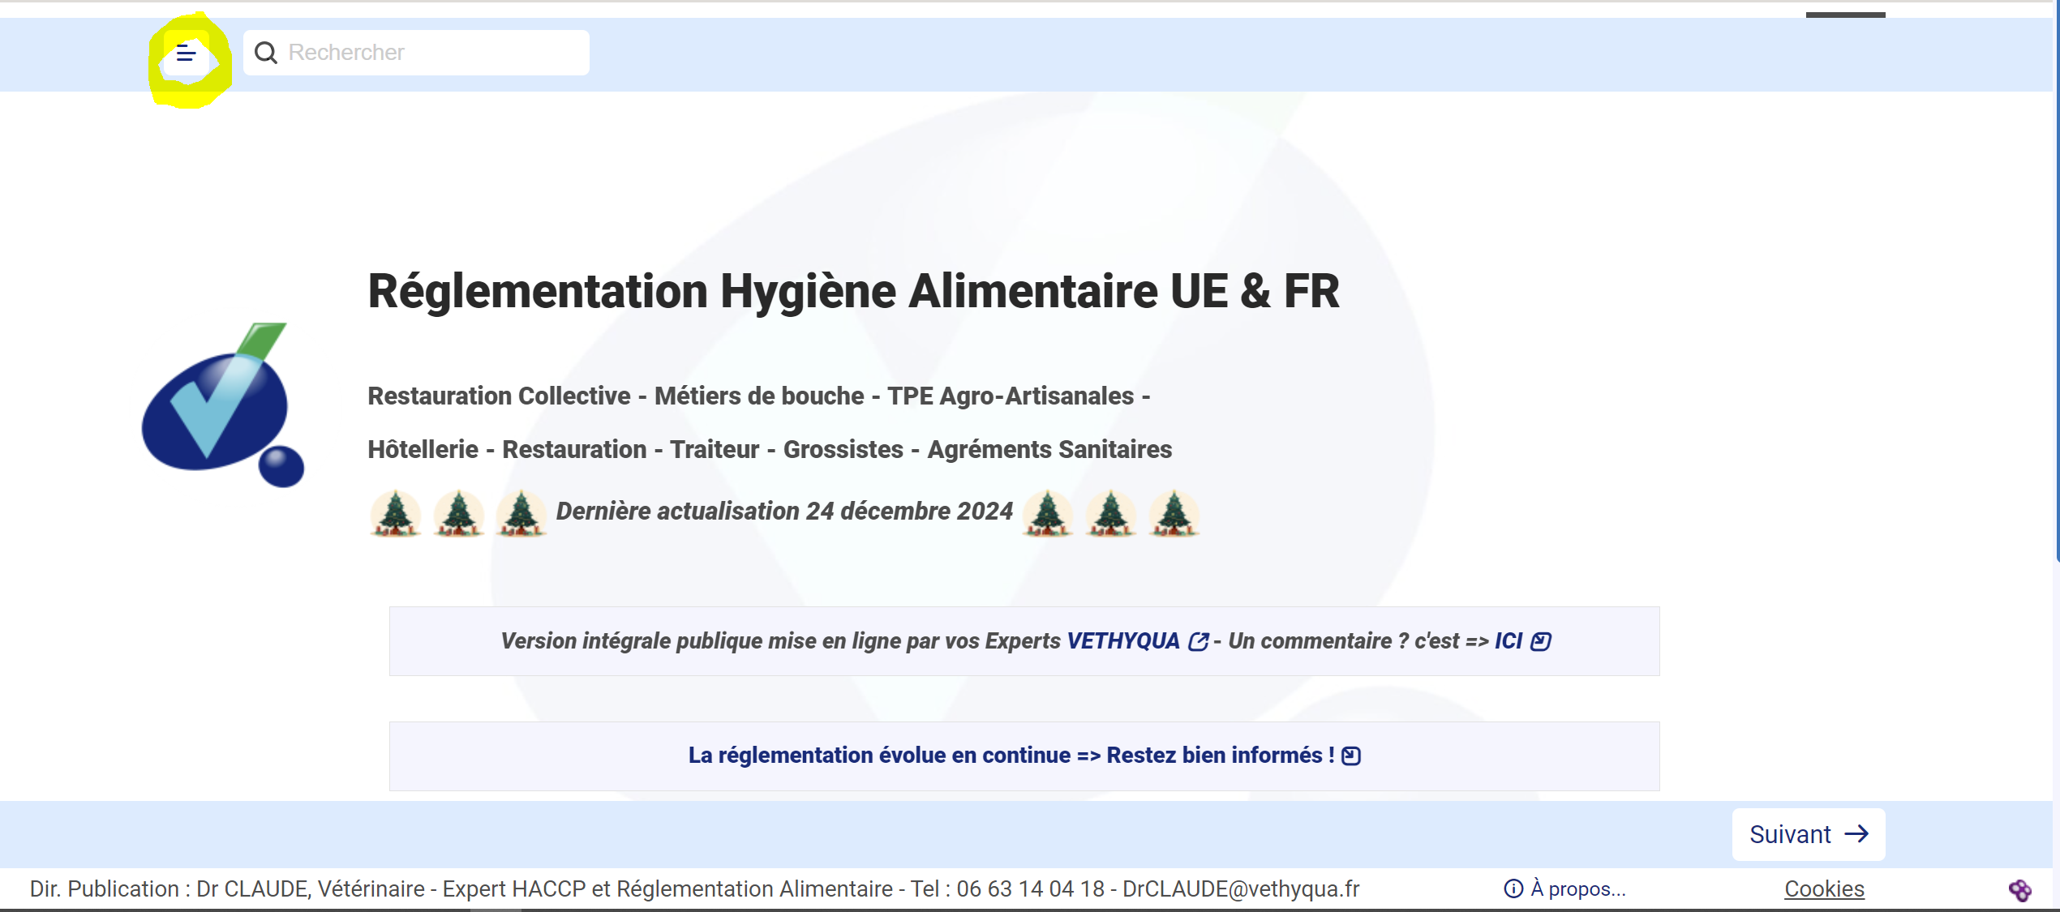2060x912 pixels.
Task: Click info circle icon beside À propos
Action: pyautogui.click(x=1513, y=889)
